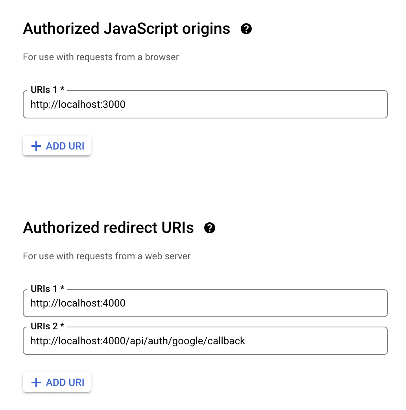The width and height of the screenshot is (406, 410).
Task: Click the Authorized JavaScript origins heading
Action: pos(127,29)
